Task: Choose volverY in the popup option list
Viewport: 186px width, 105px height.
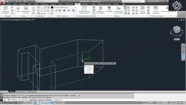Action: 89,73
